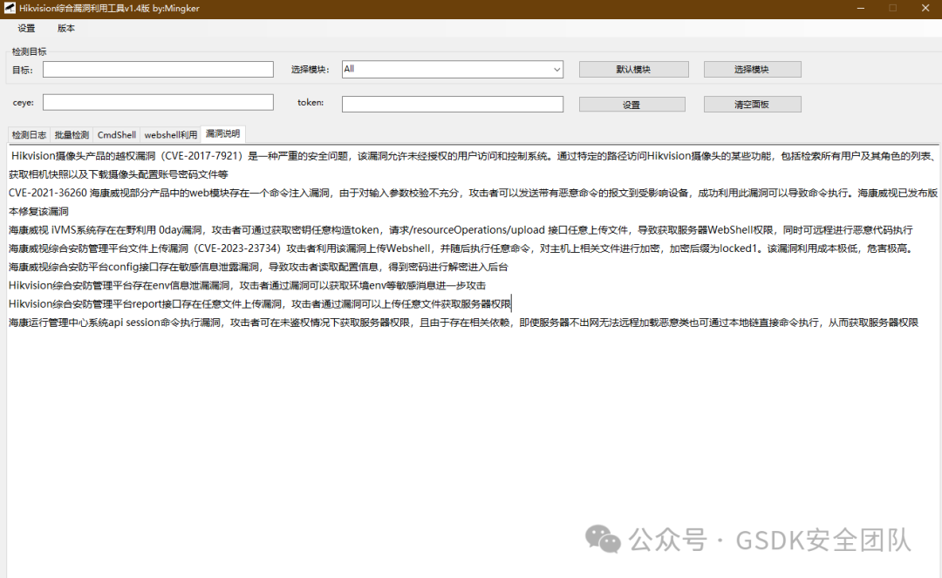Image resolution: width=942 pixels, height=578 pixels.
Task: Open the 版本 menu
Action: (x=66, y=28)
